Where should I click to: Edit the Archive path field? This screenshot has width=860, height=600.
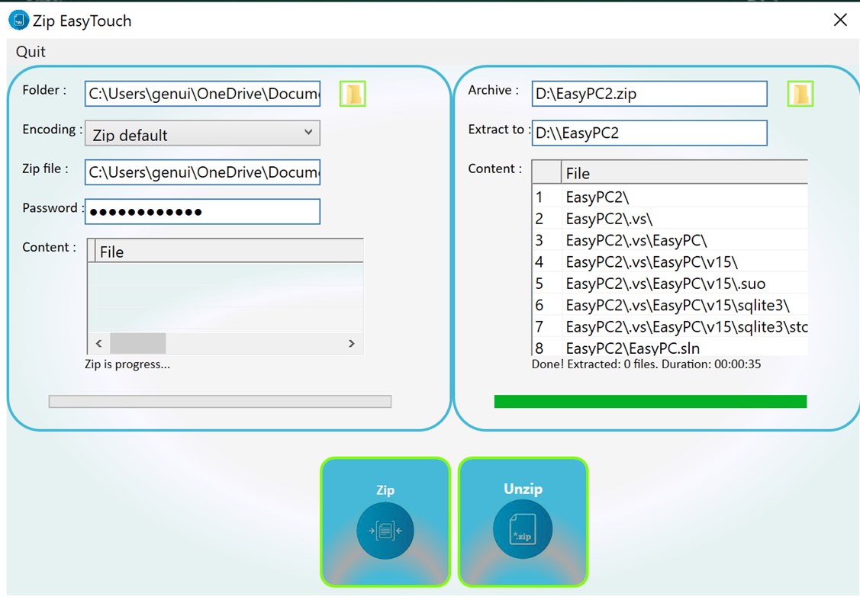coord(649,93)
